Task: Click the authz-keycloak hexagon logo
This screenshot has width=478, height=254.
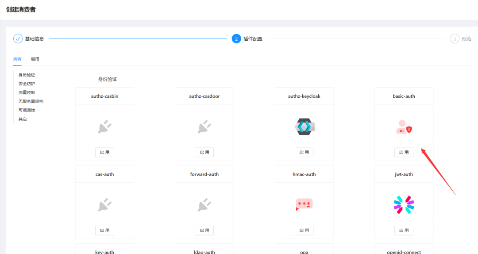Action: coord(304,127)
